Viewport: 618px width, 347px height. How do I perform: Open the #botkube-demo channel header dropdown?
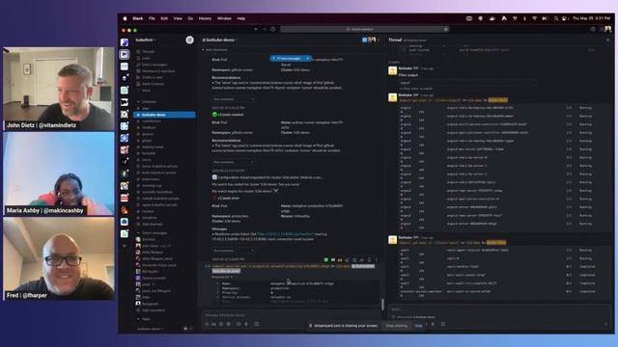tap(220, 40)
